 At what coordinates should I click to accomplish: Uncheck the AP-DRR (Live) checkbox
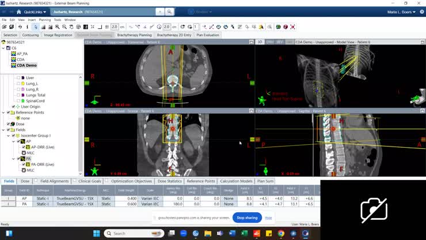(24, 147)
